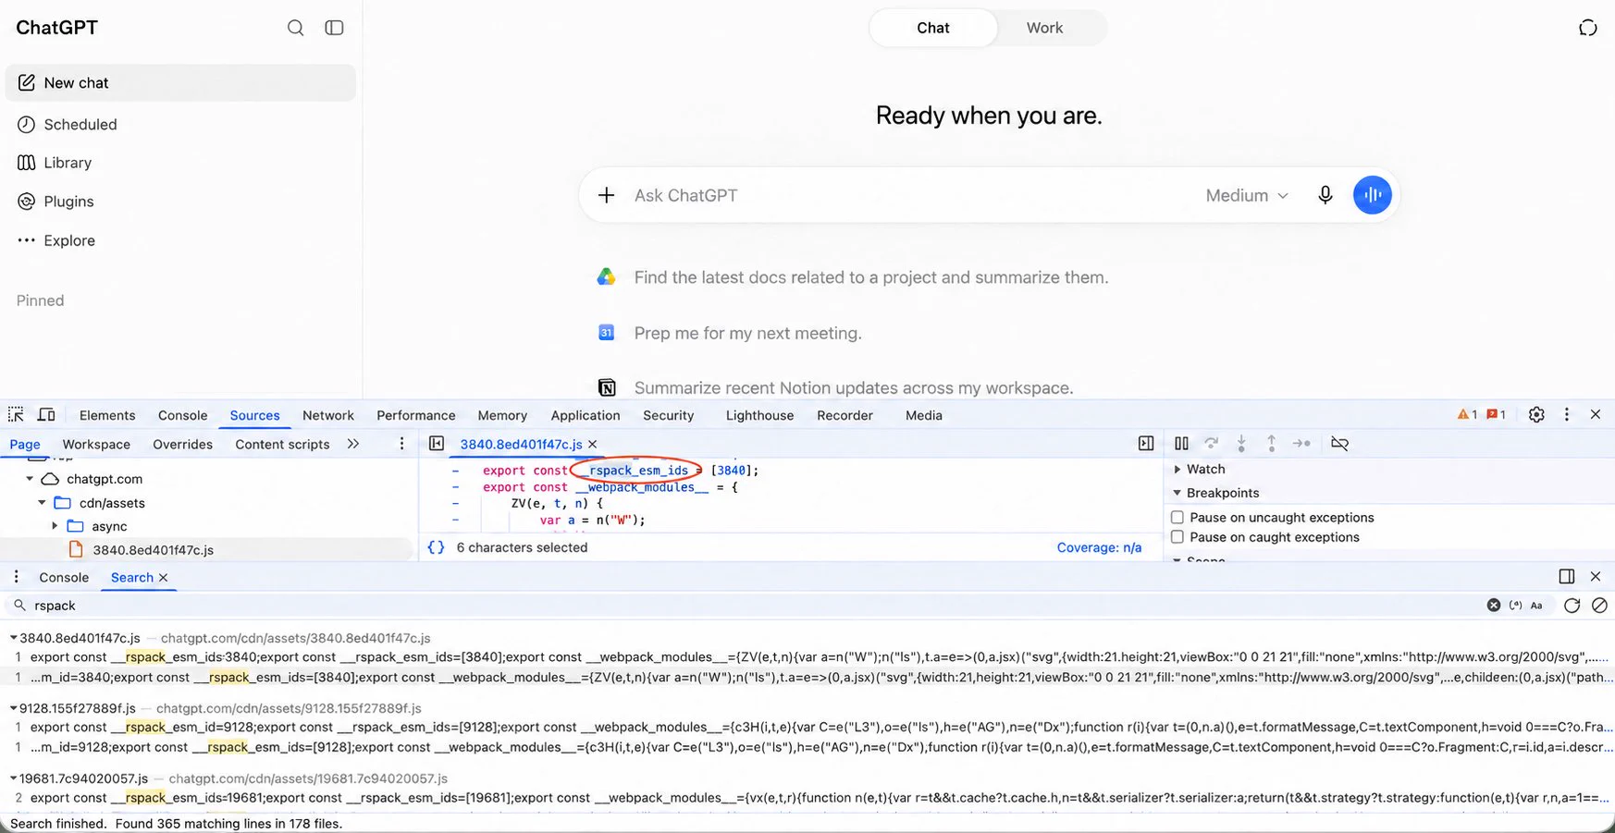Click the icon at the top-right of ChatGPT
This screenshot has height=833, width=1615.
point(1587,28)
